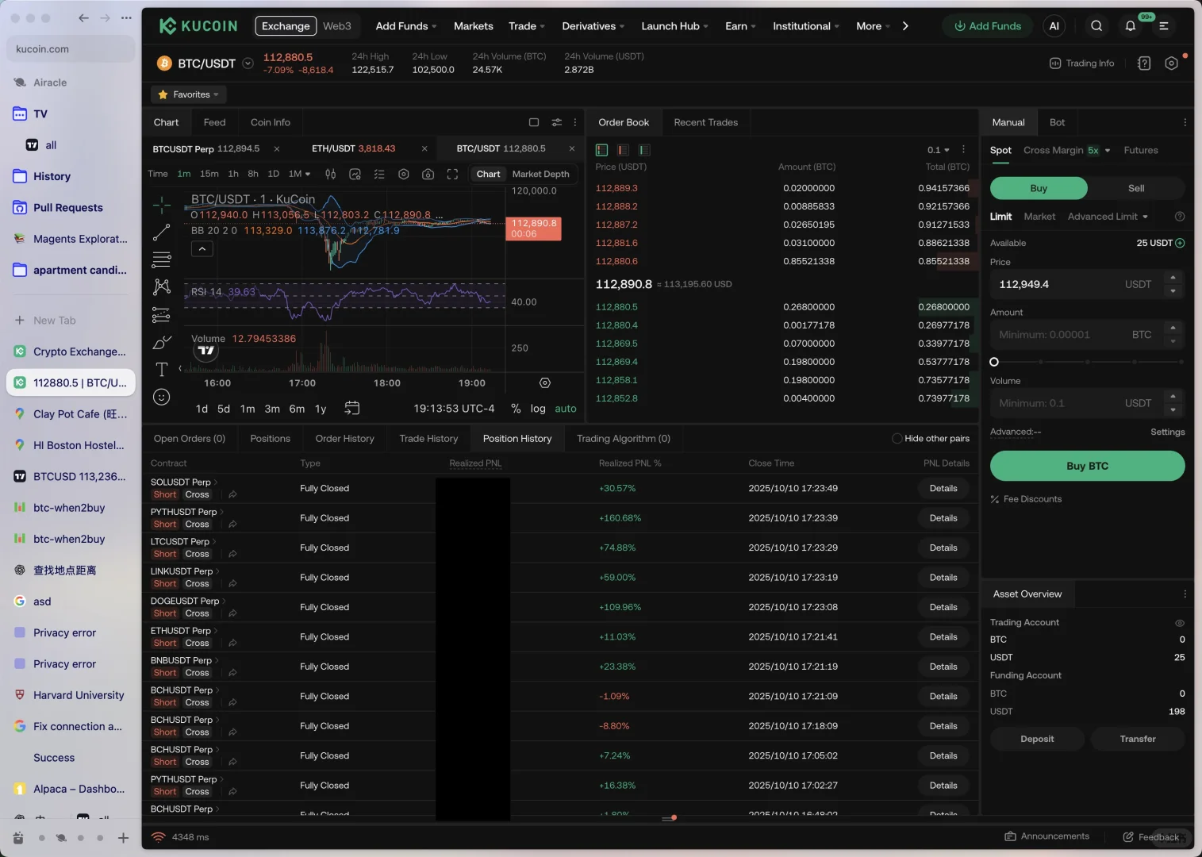Open the candlestick chart style selector

coord(331,175)
